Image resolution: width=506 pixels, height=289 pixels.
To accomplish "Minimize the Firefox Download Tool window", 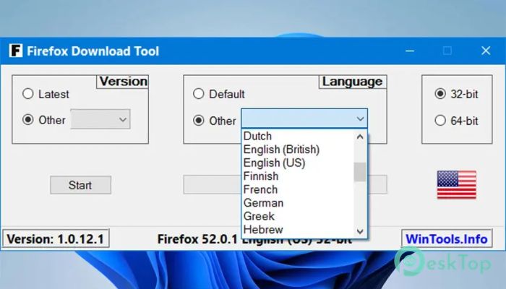I will click(x=410, y=51).
